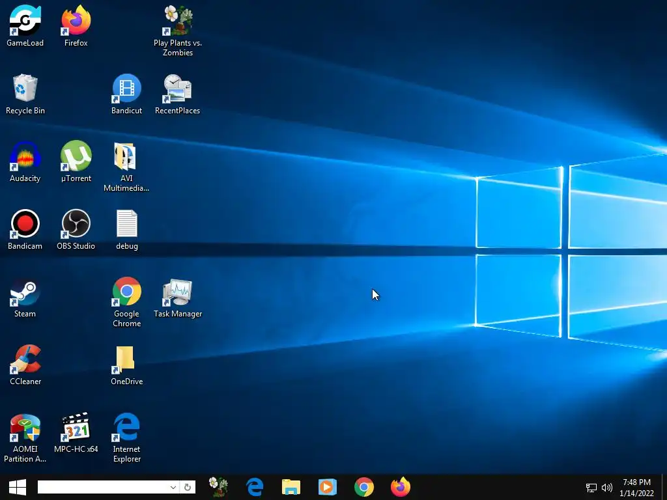Select the OneDrive folder shortcut
Screen dimensions: 667x500
(127, 365)
